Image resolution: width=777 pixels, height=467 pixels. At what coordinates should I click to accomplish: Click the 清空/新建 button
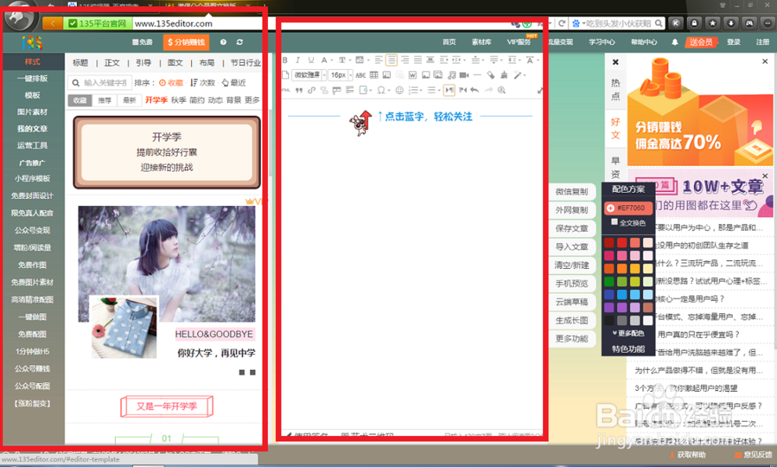pyautogui.click(x=572, y=265)
